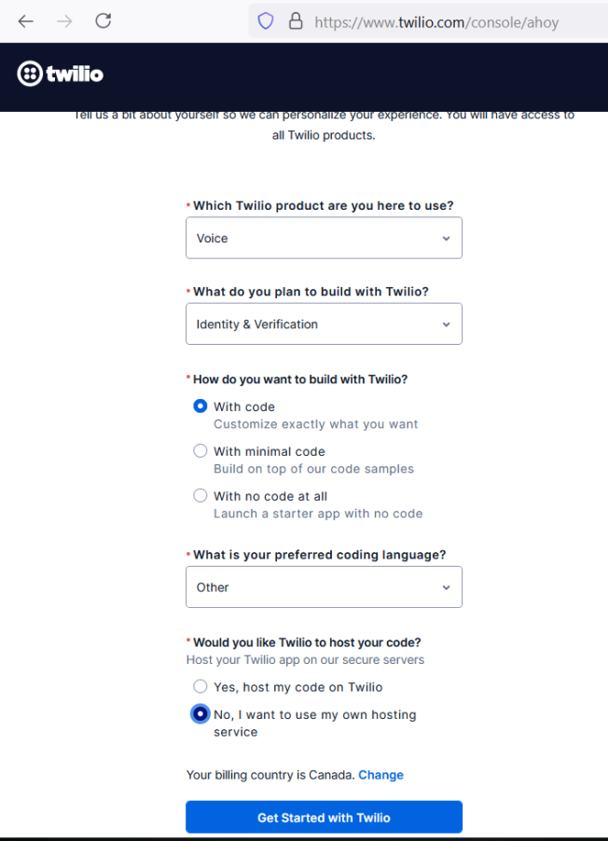608x841 pixels.
Task: Click the chevron on 'Identity & Verification'
Action: coord(446,324)
